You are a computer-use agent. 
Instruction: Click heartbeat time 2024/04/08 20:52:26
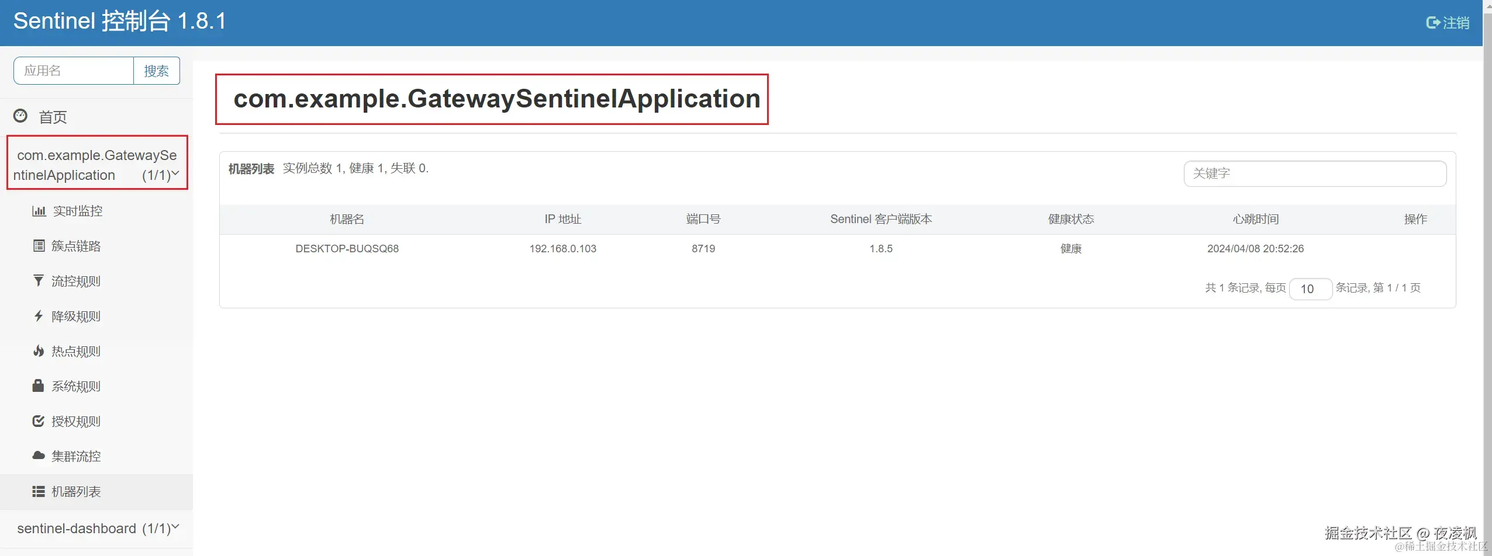[1255, 249]
